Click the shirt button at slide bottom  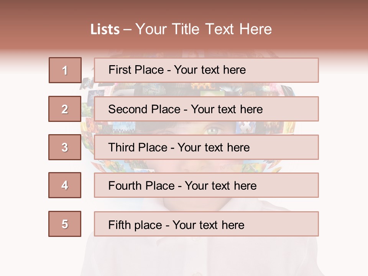coord(197,273)
